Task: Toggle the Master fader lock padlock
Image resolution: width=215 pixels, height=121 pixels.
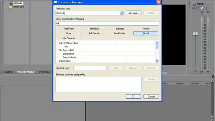Action: point(196,71)
